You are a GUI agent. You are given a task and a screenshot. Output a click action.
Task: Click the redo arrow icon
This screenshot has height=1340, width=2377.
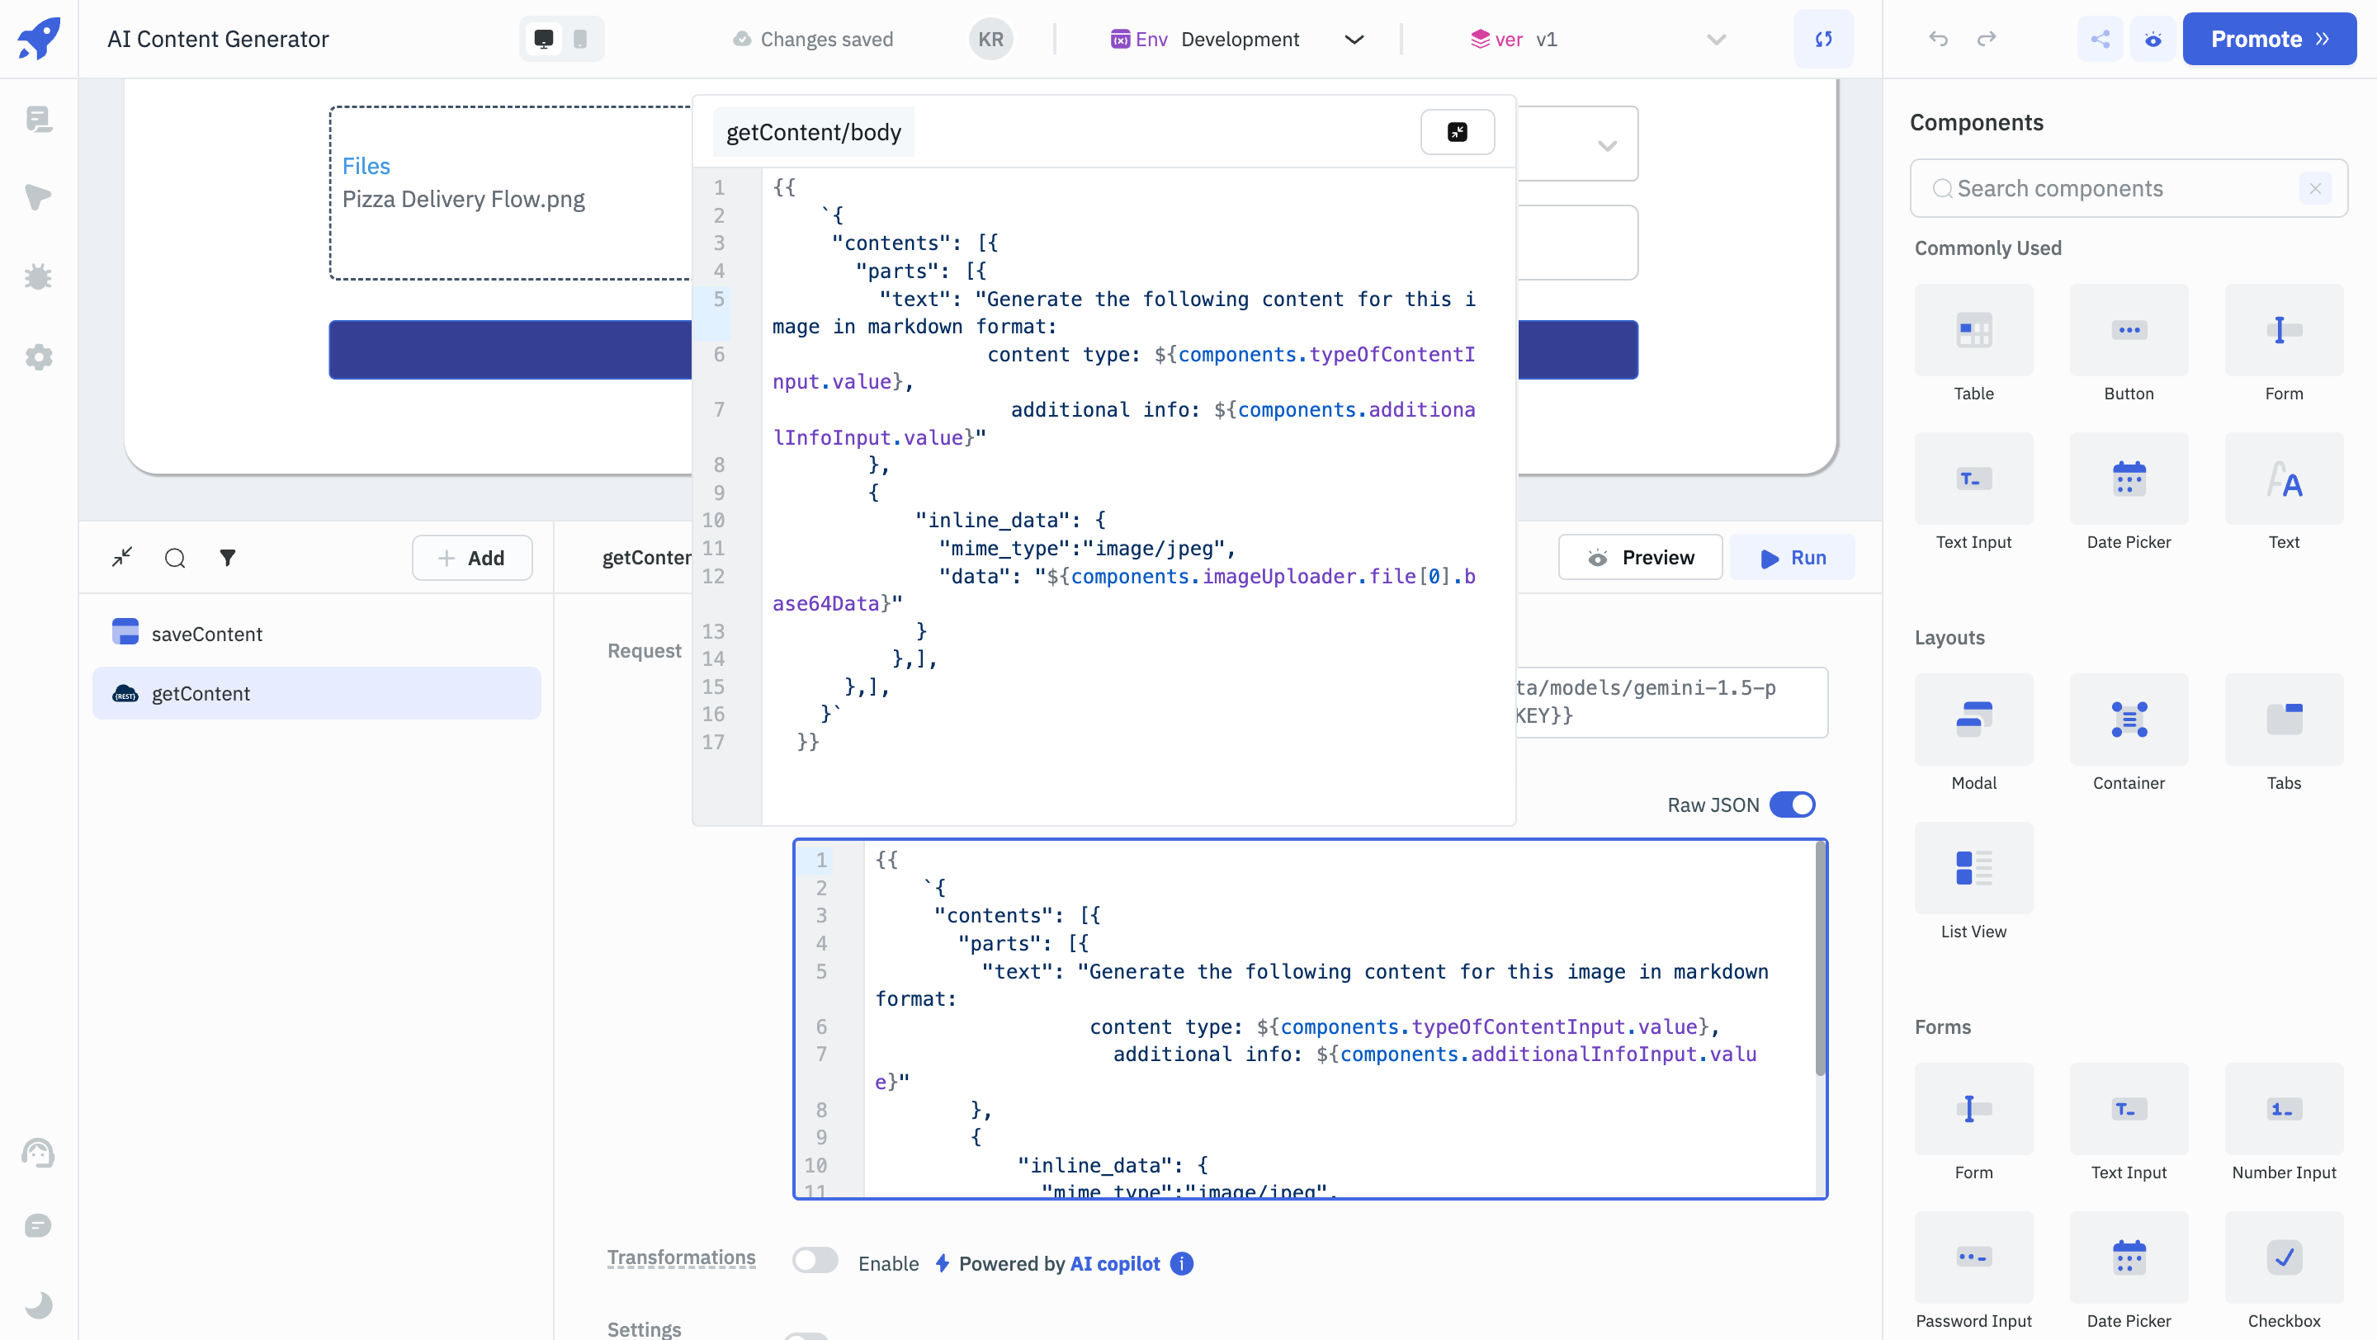click(x=1987, y=39)
